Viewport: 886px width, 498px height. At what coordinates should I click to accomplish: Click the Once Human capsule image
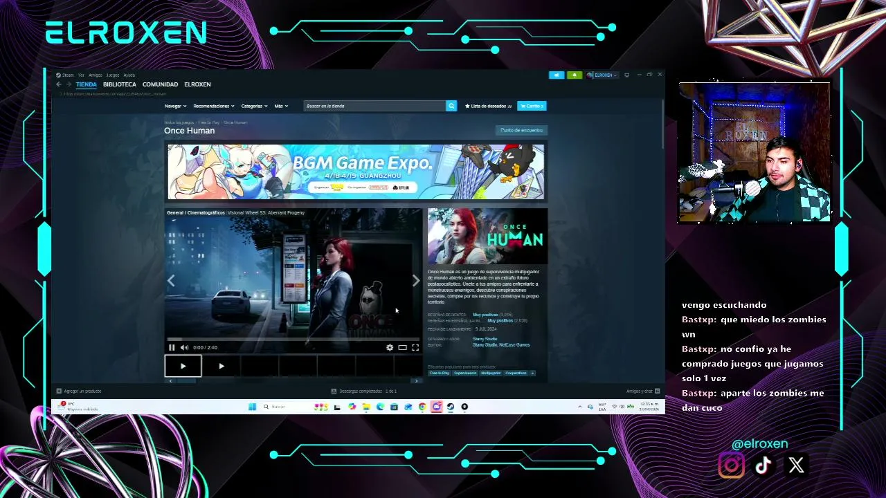487,237
